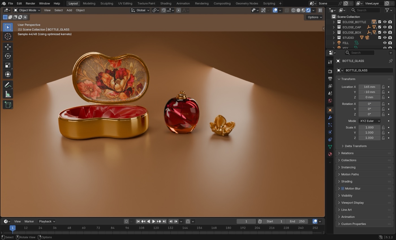Open the Global transform orientation dropdown
This screenshot has width=396, height=240.
point(140,10)
